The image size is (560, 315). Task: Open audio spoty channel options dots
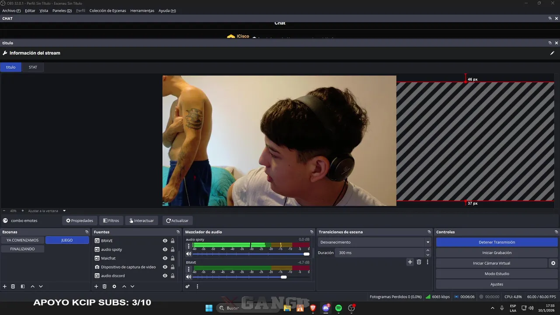pos(189,246)
